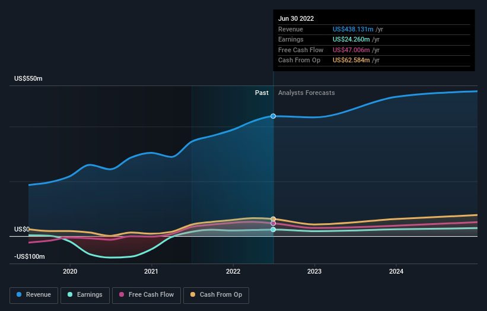Image resolution: width=487 pixels, height=311 pixels.
Task: Click the Earnings row label in tooltip
Action: (x=291, y=39)
